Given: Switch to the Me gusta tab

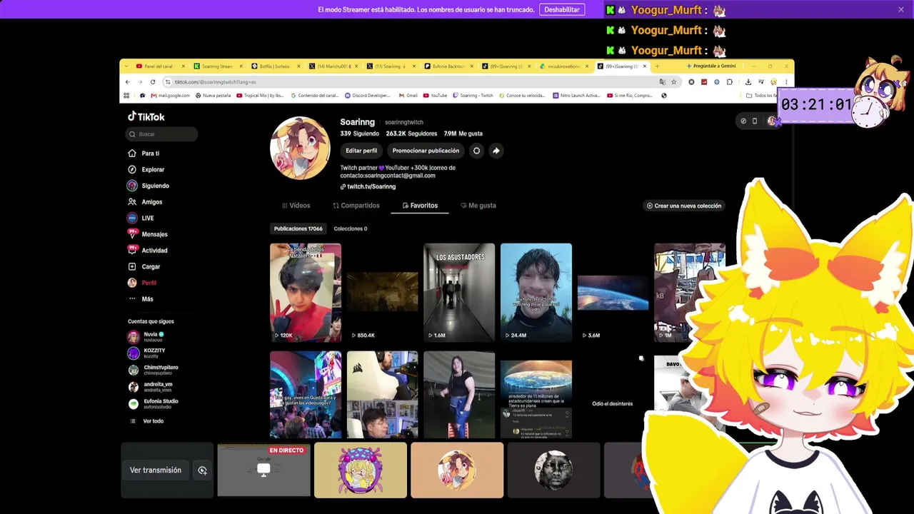Looking at the screenshot, I should (x=478, y=206).
